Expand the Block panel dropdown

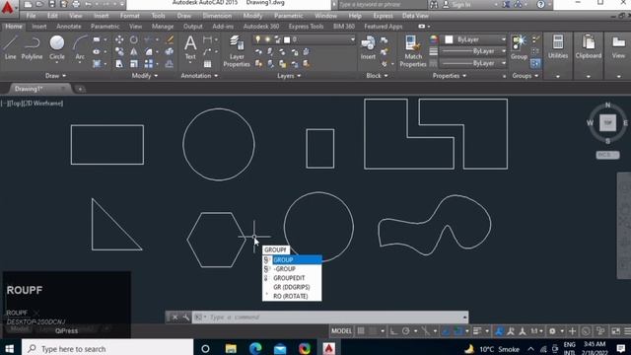tap(377, 76)
